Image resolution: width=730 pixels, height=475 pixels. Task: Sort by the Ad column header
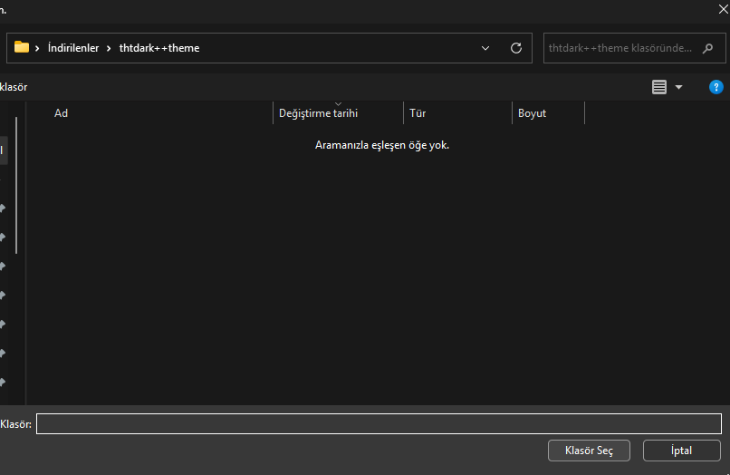[61, 113]
